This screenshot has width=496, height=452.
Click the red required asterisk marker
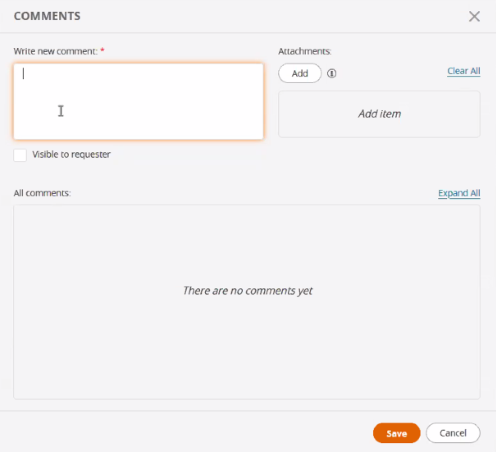point(102,51)
